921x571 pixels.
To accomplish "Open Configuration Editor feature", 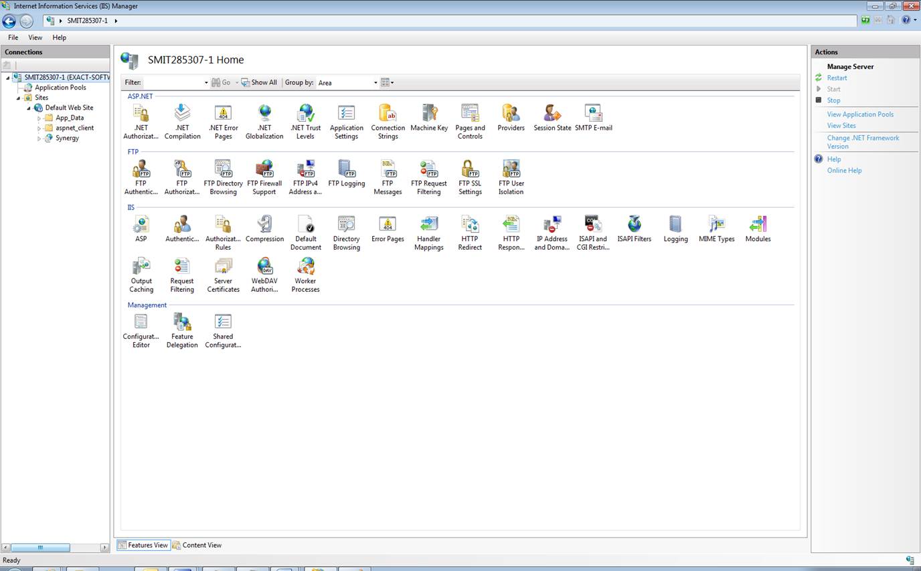I will 141,331.
